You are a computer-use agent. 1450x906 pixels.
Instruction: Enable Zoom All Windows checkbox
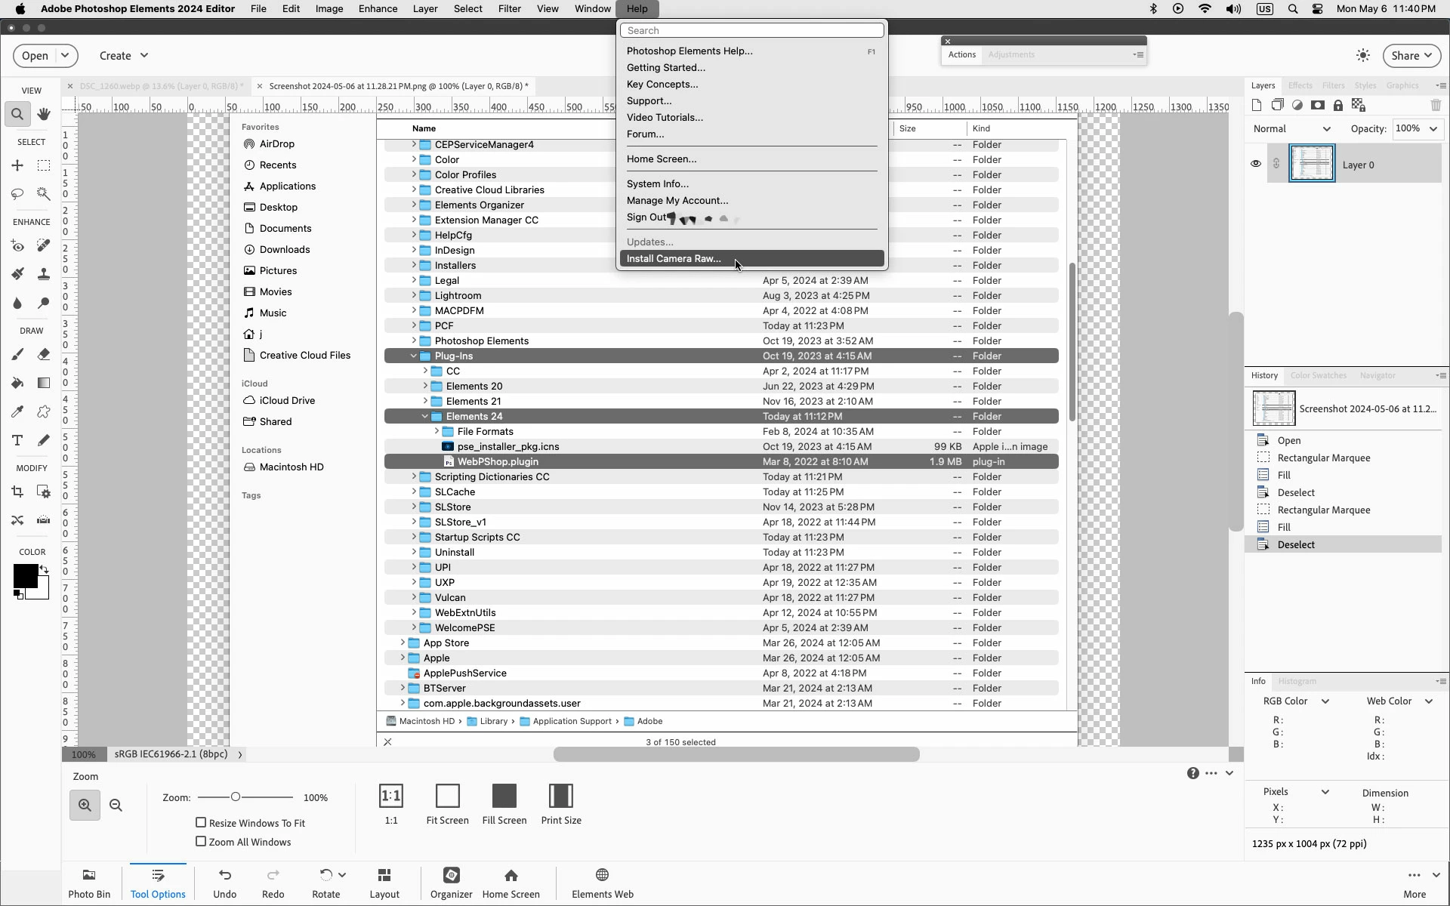[201, 841]
